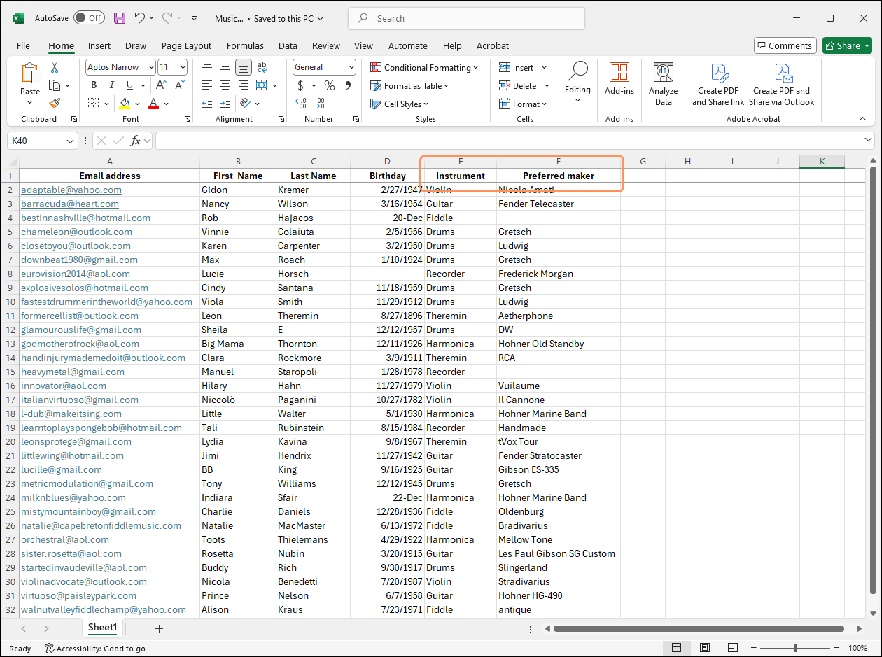
Task: Decrease font size with smaller A icon
Action: (180, 85)
